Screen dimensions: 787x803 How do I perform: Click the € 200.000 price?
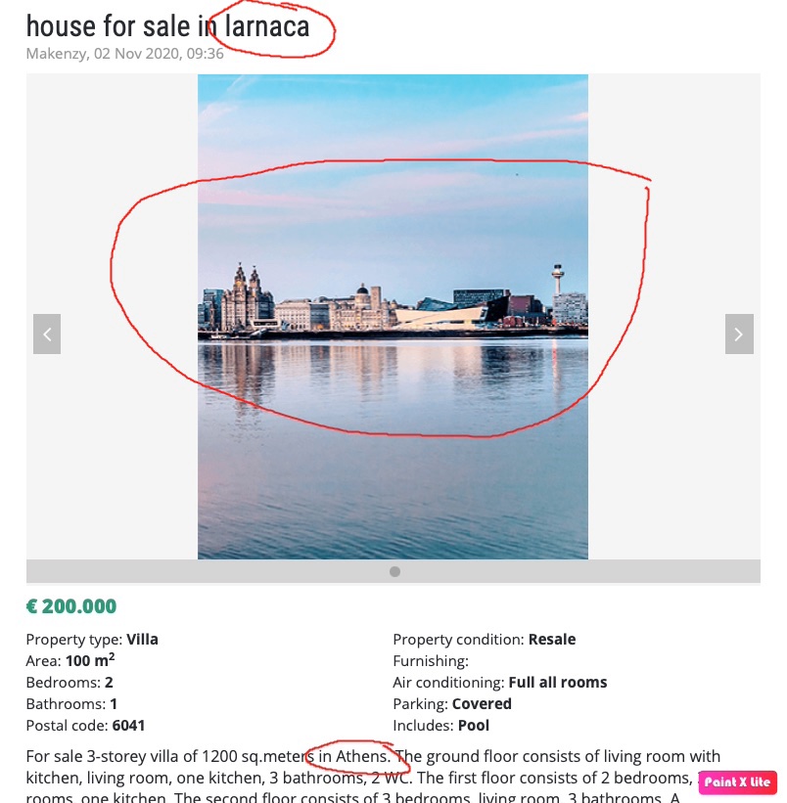[71, 606]
